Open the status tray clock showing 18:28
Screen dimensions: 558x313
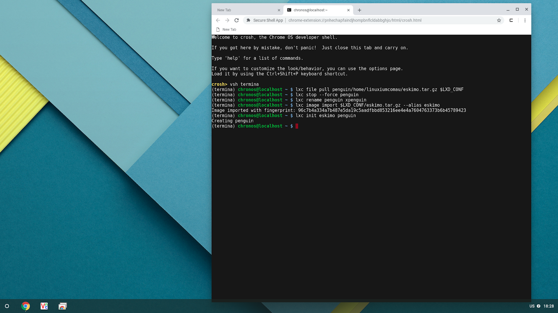pyautogui.click(x=549, y=306)
